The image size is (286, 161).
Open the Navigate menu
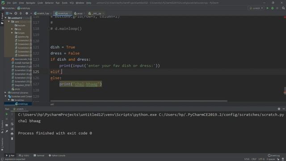pos(31,3)
